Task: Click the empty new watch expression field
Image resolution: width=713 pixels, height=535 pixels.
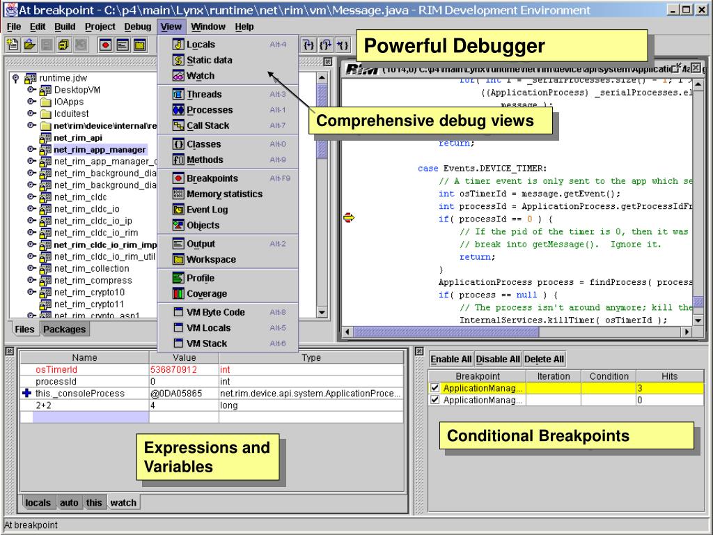Action: (x=91, y=417)
